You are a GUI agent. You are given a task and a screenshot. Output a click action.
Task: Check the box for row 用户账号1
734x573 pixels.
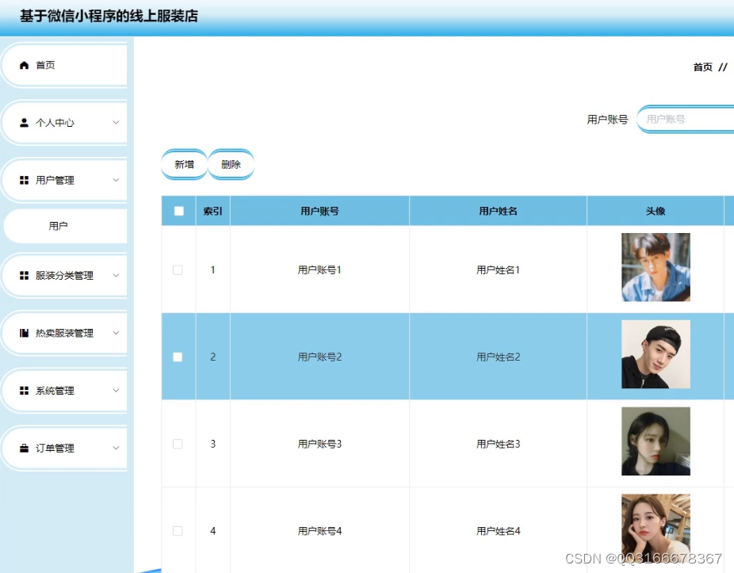(178, 270)
